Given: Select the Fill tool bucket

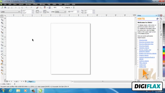Looking at the screenshot, I should pos(2,70).
